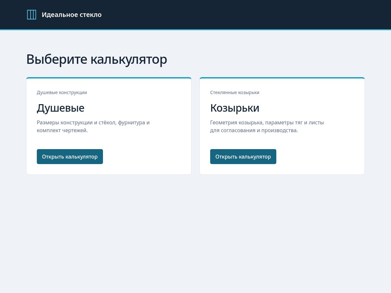
Task: Click the glass panel logo icon
Action: (x=32, y=15)
